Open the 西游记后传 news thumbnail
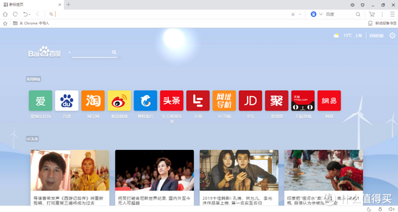The image size is (398, 212). coord(70,170)
